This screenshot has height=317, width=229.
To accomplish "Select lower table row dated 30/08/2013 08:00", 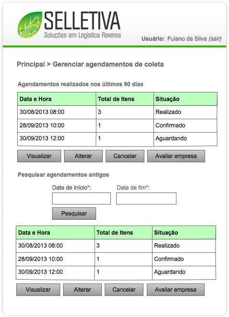I will 116,246.
